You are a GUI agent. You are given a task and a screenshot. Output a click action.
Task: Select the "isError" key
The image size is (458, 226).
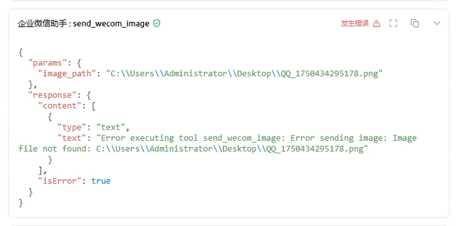click(x=60, y=180)
